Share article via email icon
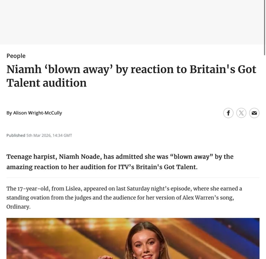 pyautogui.click(x=254, y=113)
